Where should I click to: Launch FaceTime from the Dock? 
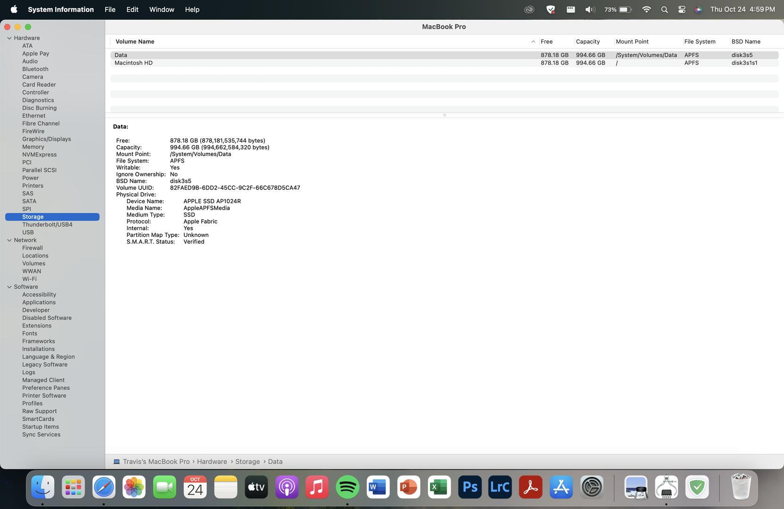(165, 487)
